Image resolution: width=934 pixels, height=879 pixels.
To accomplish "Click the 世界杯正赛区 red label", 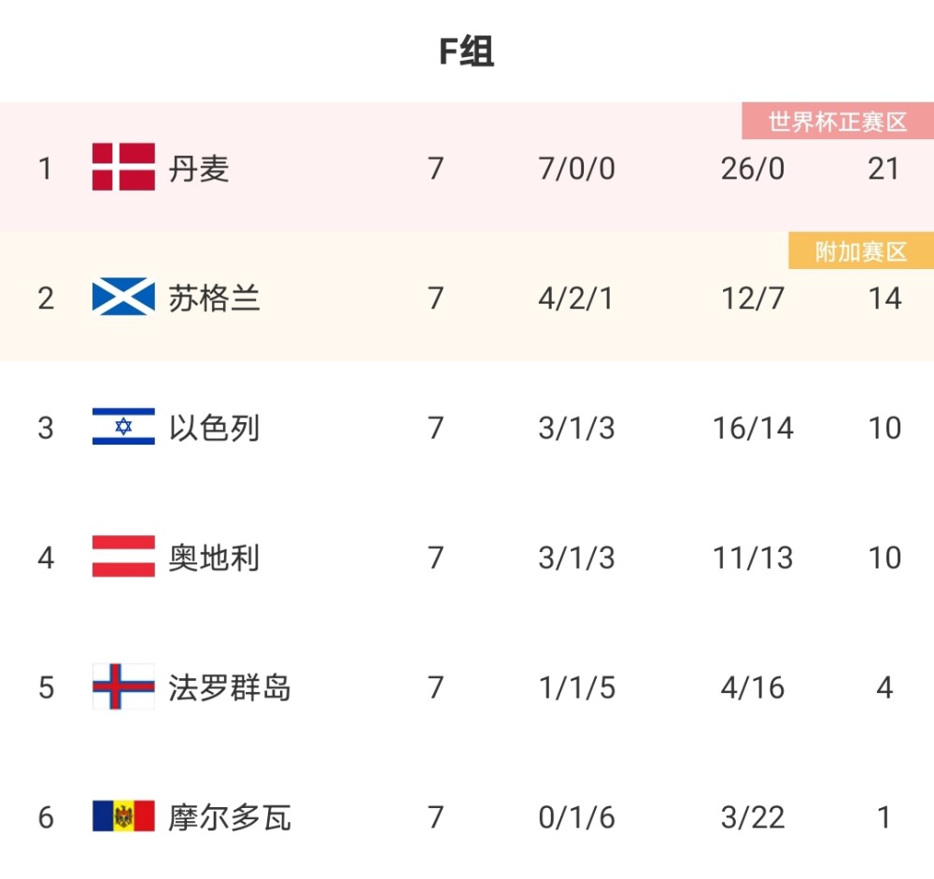I will pyautogui.click(x=838, y=121).
